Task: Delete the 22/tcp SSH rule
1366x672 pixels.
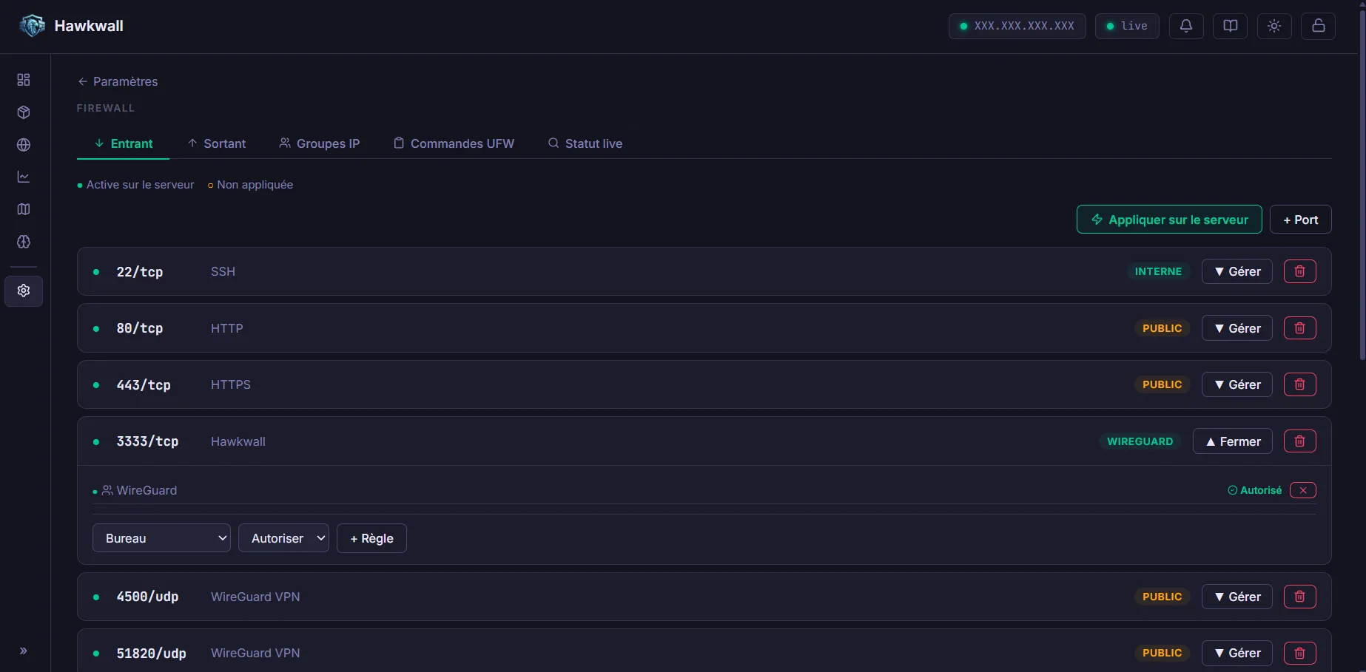Action: coord(1300,271)
